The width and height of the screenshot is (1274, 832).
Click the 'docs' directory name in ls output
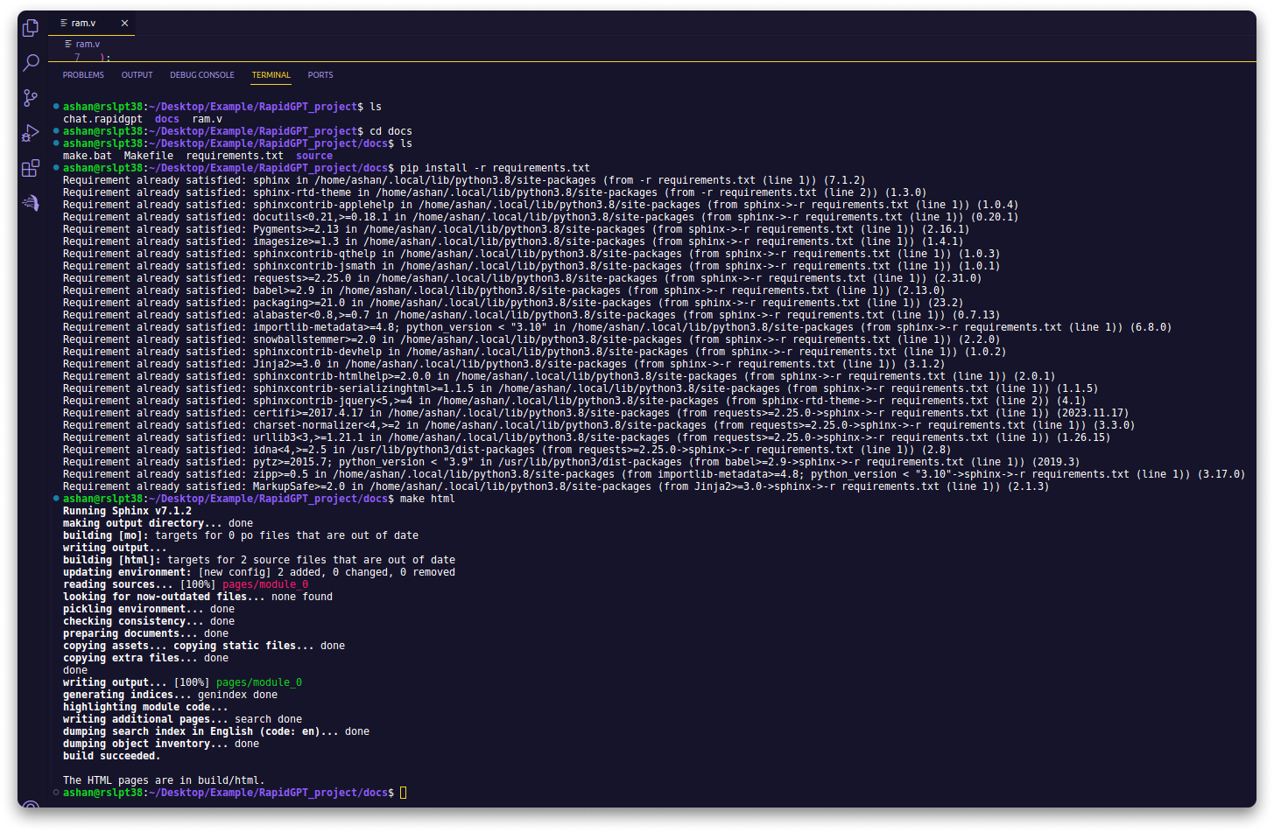click(x=167, y=119)
